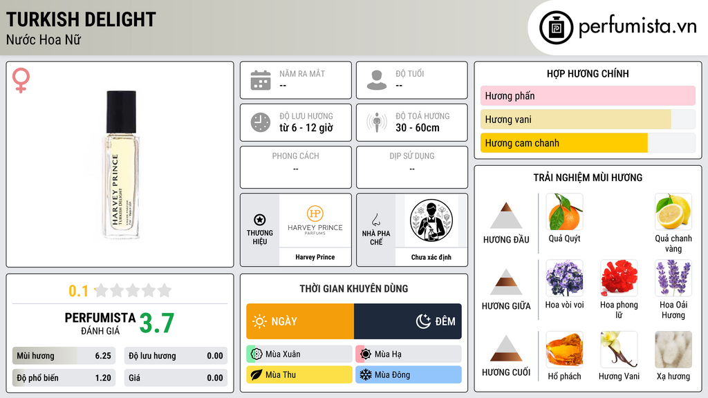Open the Hoa phong lữ geranium image
The image size is (708, 398).
click(619, 278)
